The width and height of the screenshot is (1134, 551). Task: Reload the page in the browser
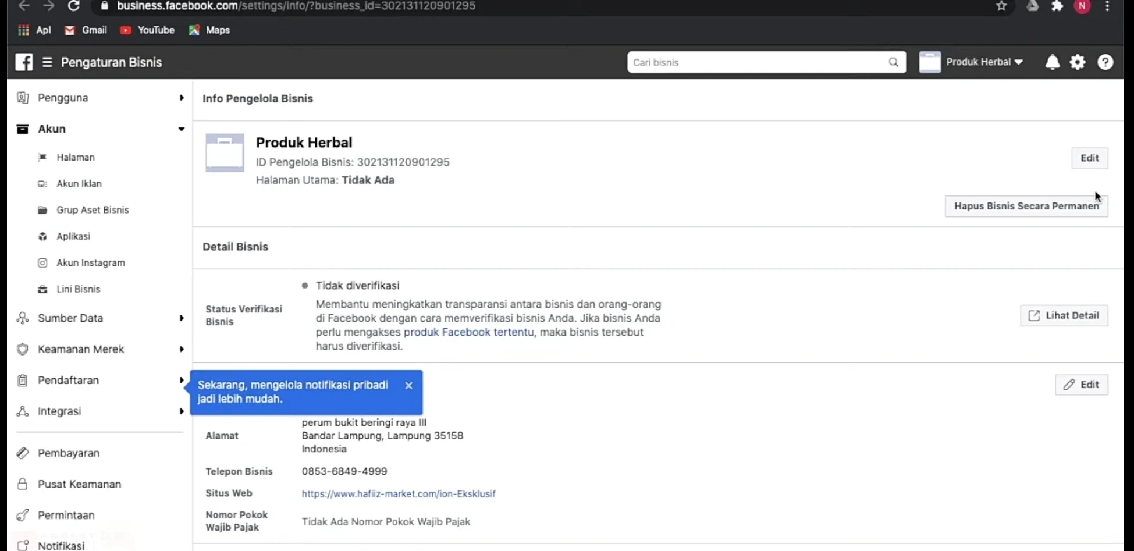(73, 6)
